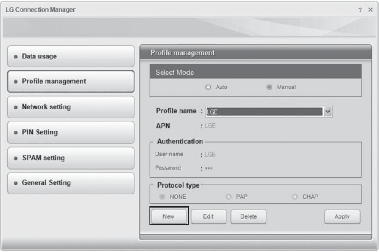The image size is (379, 252).
Task: Open Network setting page
Action: tap(71, 107)
